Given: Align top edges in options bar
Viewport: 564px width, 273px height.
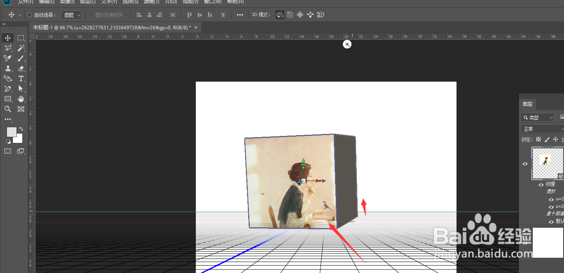Looking at the screenshot, I should pos(190,15).
